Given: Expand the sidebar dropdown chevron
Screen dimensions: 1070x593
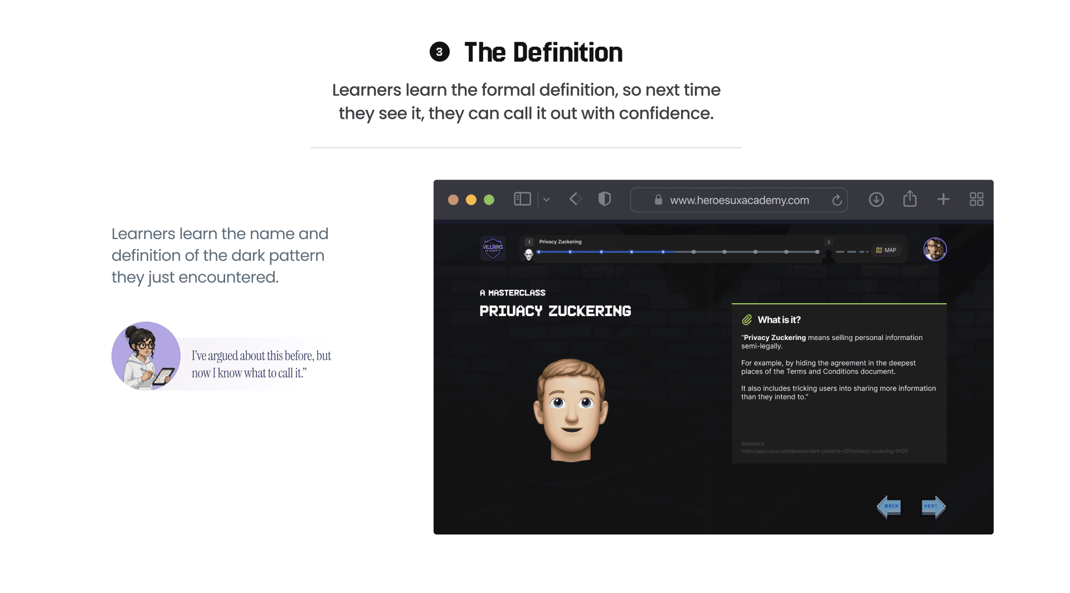Looking at the screenshot, I should 547,200.
